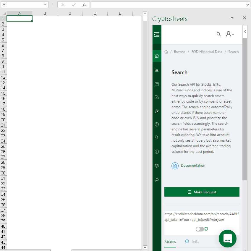This screenshot has width=251, height=251.
Task: Expand the Cryptosheets sidebar menu icon
Action: pyautogui.click(x=157, y=35)
